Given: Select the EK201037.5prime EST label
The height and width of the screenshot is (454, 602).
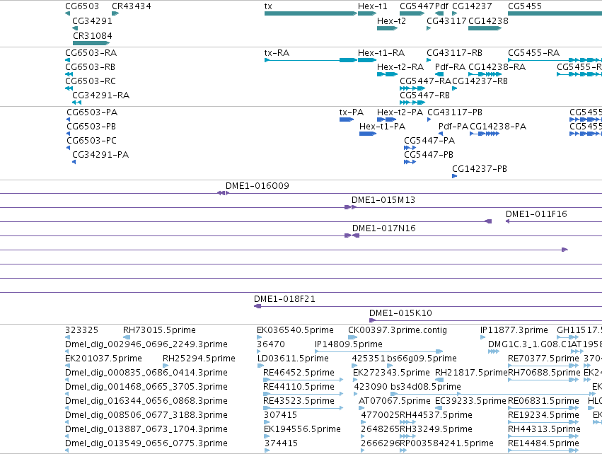Looking at the screenshot, I should click(x=104, y=359).
